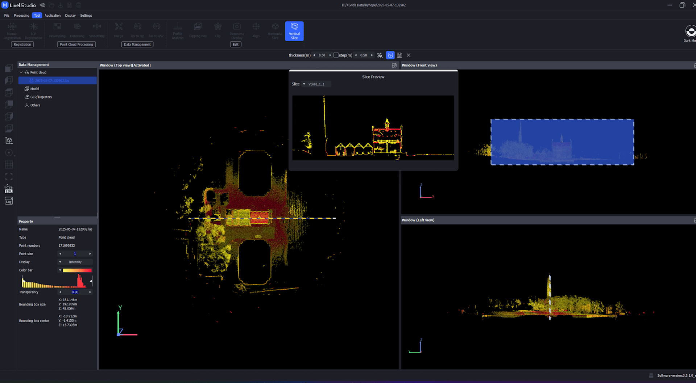Collapse the Point cloud tree node
This screenshot has width=696, height=383.
pyautogui.click(x=21, y=72)
